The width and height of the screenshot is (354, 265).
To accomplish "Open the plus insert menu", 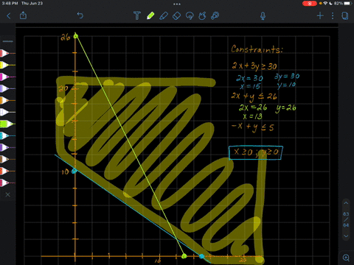I will (320, 15).
